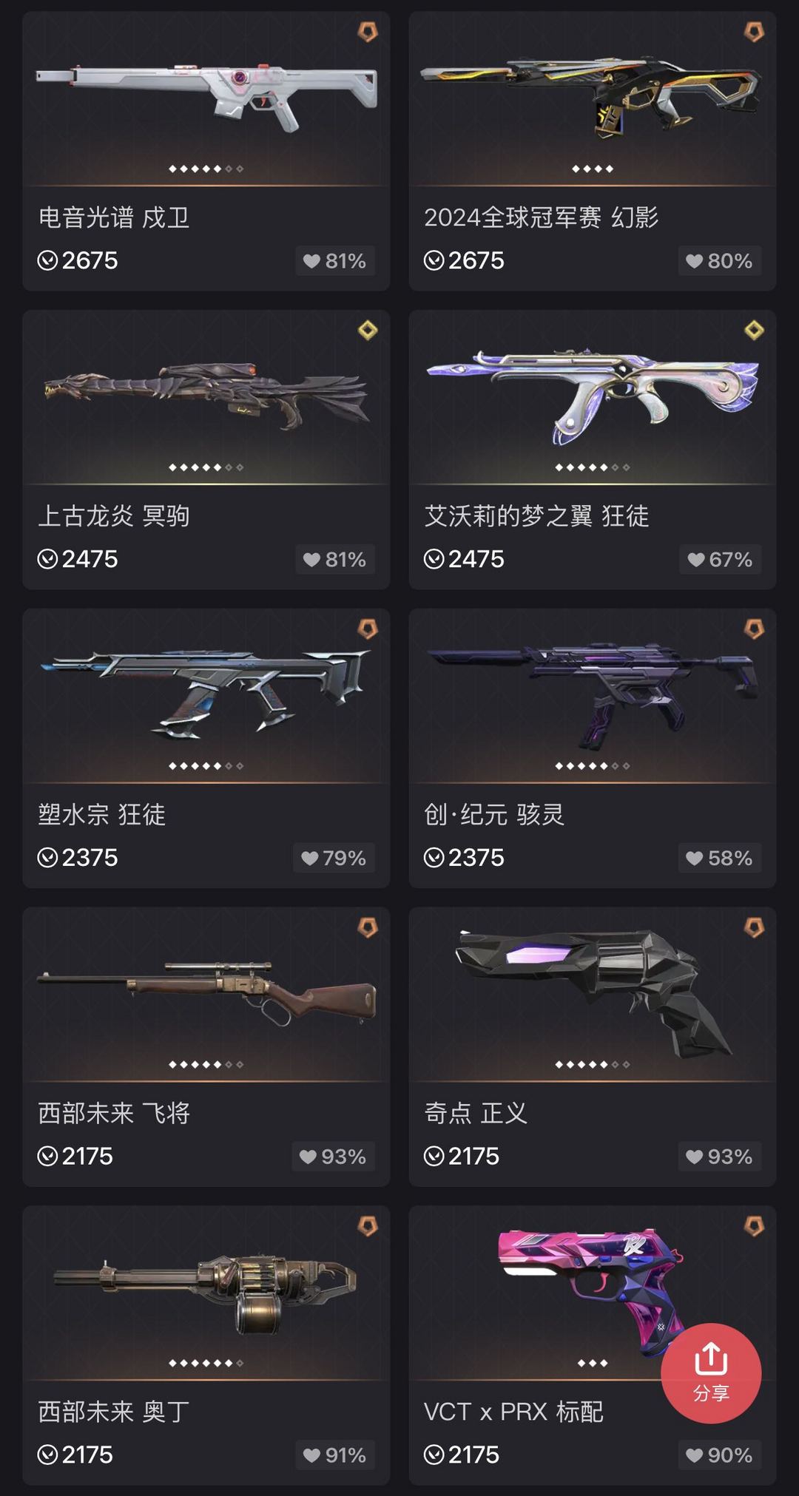Click tier badge on 塑水宗 狂徒 card
This screenshot has height=1496, width=799.
point(368,629)
